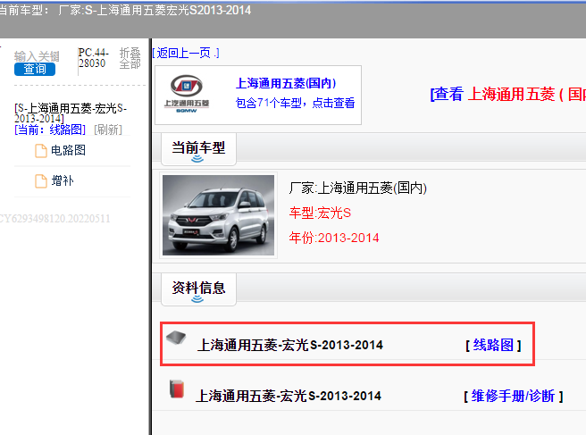Click the file icon beside 电路图
Image resolution: width=586 pixels, height=435 pixels.
pyautogui.click(x=41, y=151)
